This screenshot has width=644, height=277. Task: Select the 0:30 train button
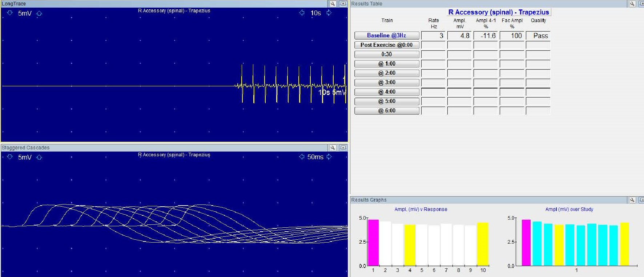pos(387,54)
